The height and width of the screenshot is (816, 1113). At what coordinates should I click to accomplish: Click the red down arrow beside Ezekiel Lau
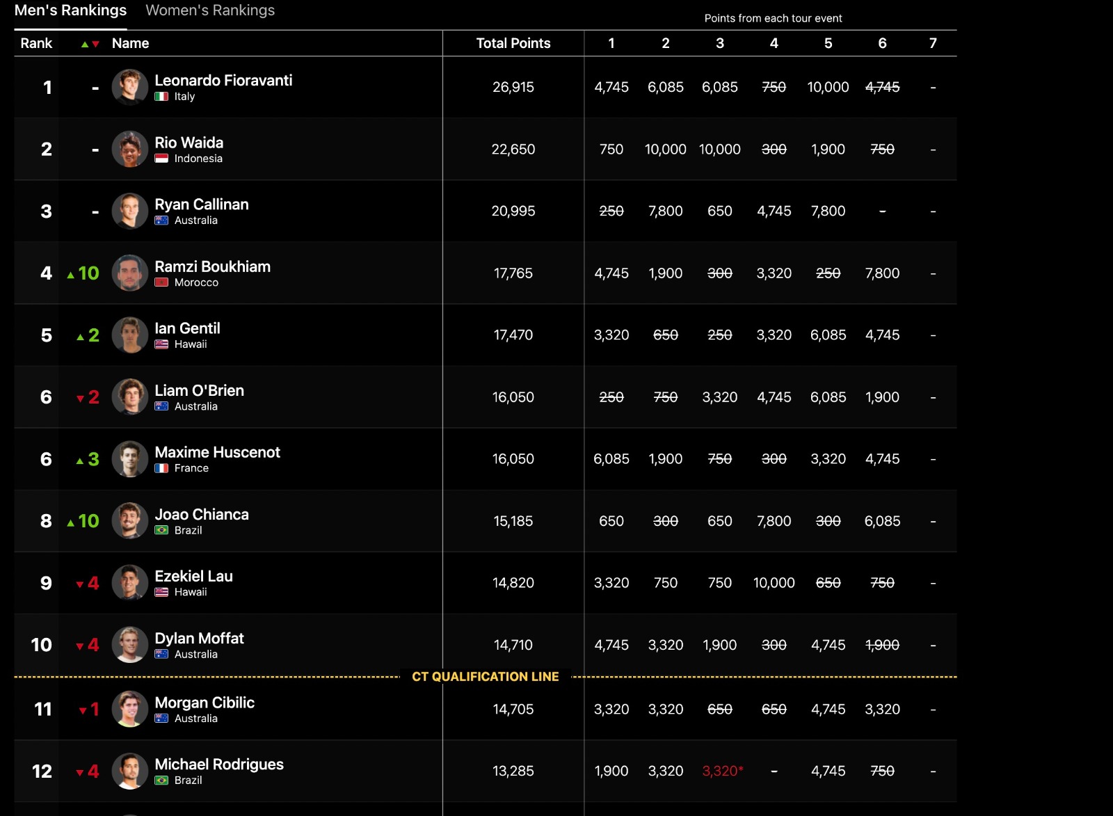point(80,584)
